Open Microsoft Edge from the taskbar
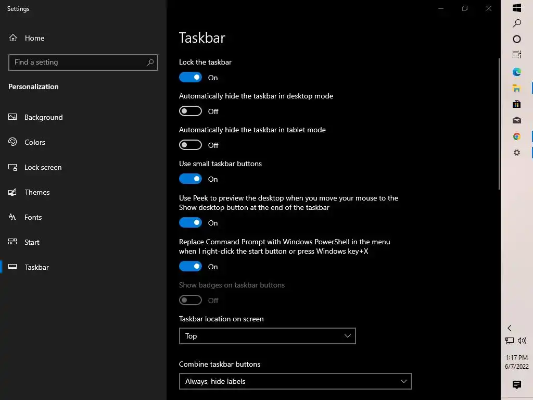 coord(517,72)
